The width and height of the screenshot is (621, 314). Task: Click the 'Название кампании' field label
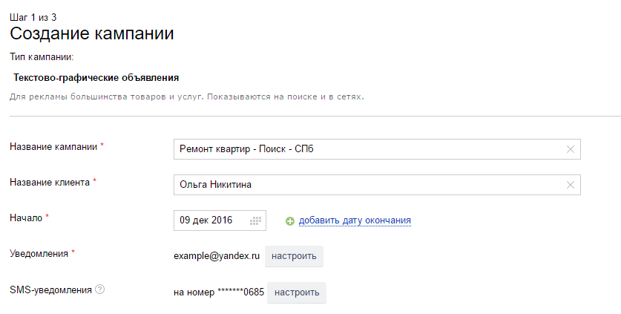[x=53, y=146]
